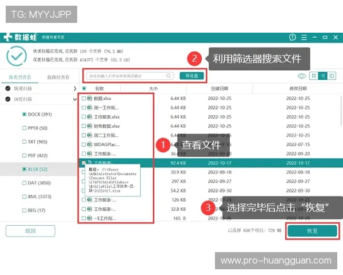Toggle the DOCX (391) checkbox
Screen dimensions: 343x275
pyautogui.click(x=24, y=114)
